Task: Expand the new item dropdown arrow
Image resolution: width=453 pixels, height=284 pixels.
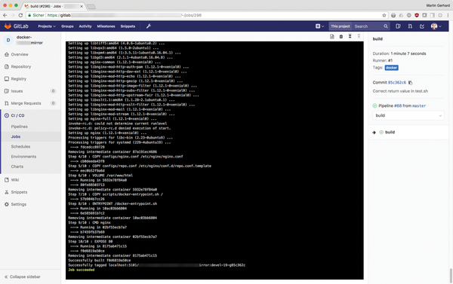Action: pos(322,26)
